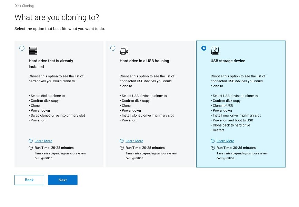The width and height of the screenshot is (299, 207).
Task: Click clock icon in installed hard drive card
Action: tap(31, 148)
